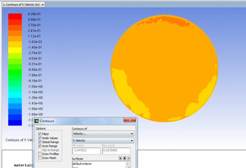
Task: Enable the Draw Mesh checkbox
Action: click(x=40, y=158)
